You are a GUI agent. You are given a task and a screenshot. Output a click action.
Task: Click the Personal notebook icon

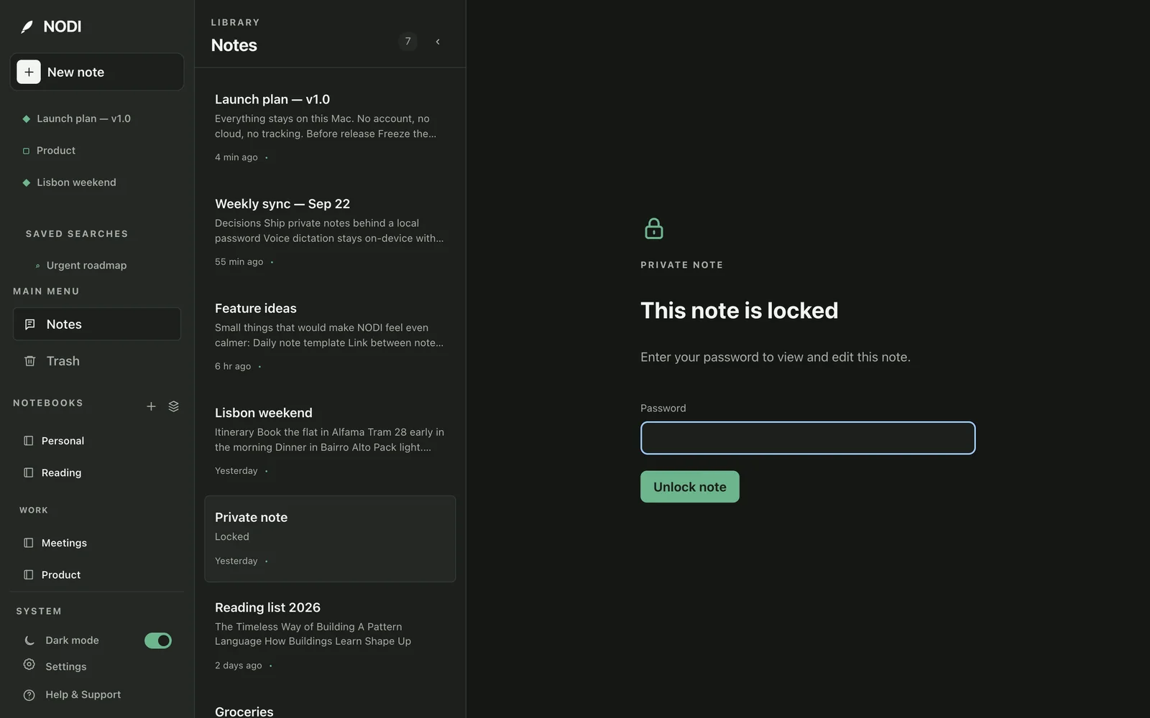(29, 441)
